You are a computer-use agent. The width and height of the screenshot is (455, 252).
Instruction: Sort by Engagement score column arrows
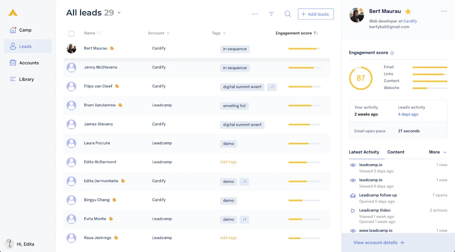click(316, 33)
